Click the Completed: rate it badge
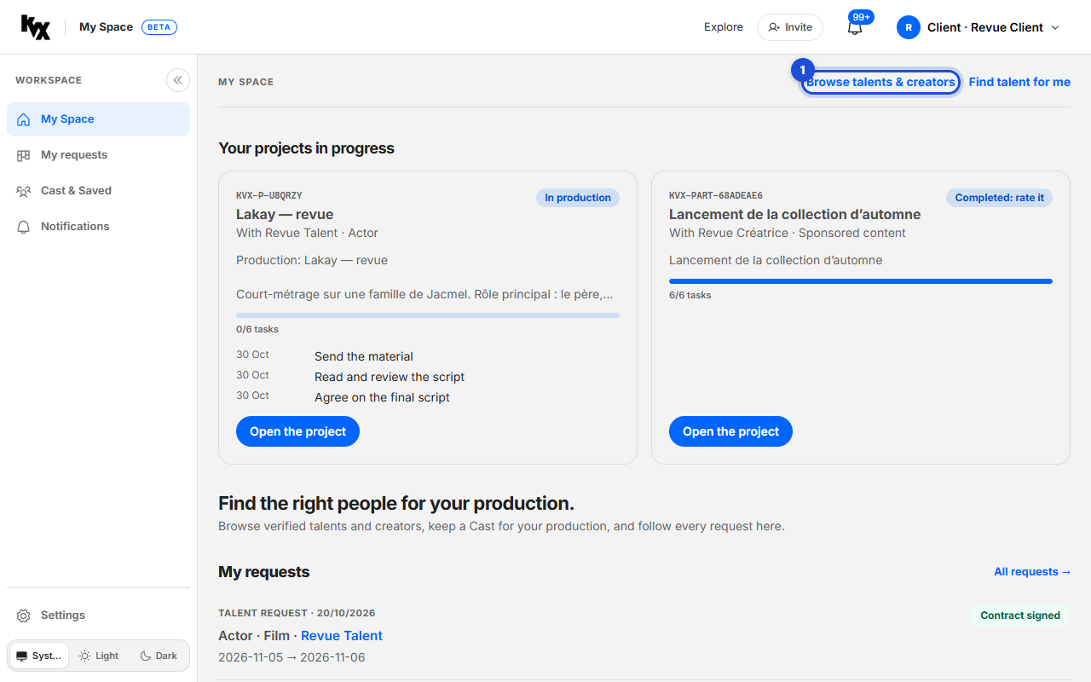 pyautogui.click(x=999, y=198)
